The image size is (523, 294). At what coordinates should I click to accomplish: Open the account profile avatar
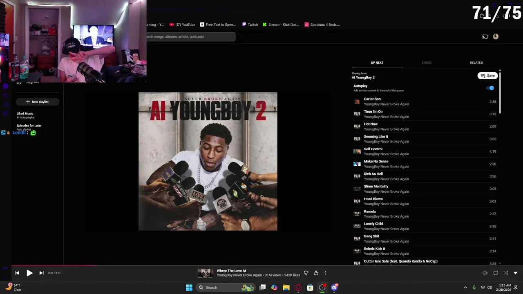click(496, 37)
